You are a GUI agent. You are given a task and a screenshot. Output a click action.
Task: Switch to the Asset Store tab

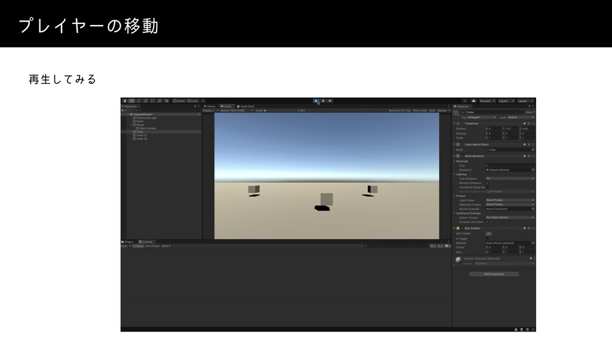pos(246,106)
